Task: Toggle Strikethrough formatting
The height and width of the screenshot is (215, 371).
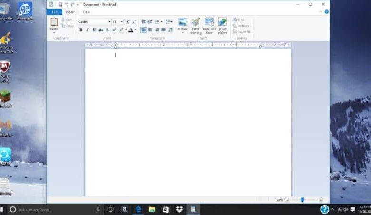Action: (x=101, y=30)
